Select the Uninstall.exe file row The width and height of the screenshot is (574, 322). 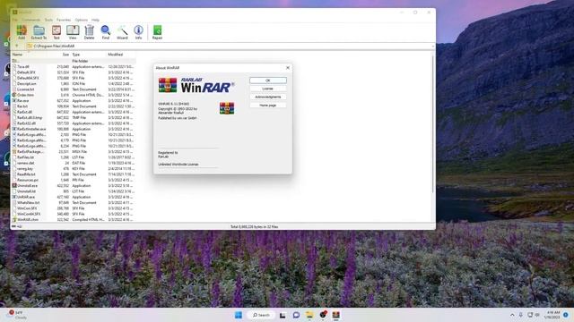click(74, 185)
